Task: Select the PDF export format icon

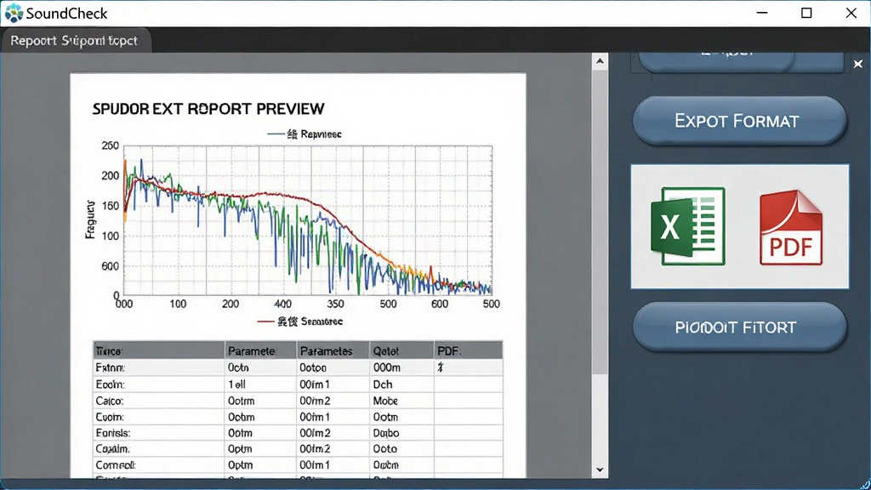Action: pyautogui.click(x=791, y=227)
